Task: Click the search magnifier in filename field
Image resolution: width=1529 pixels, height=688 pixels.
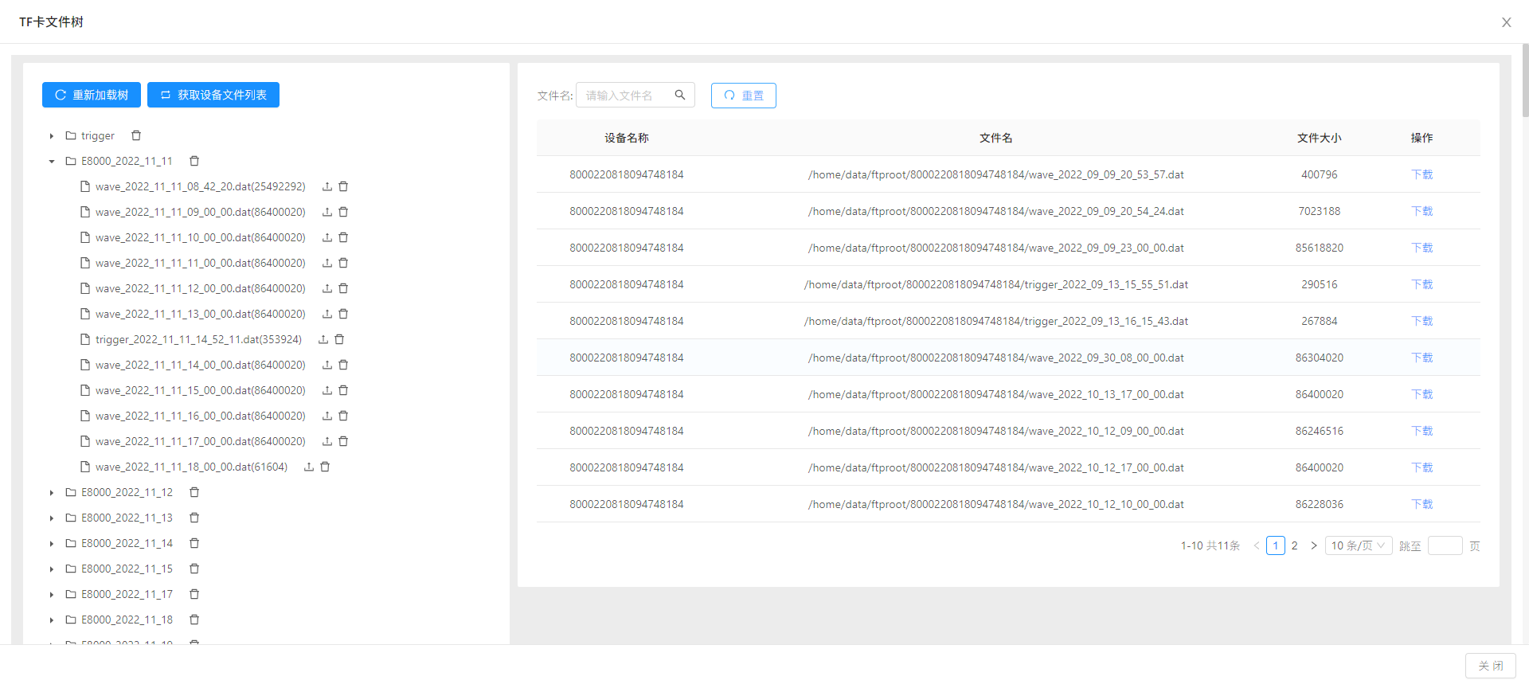Action: 680,95
